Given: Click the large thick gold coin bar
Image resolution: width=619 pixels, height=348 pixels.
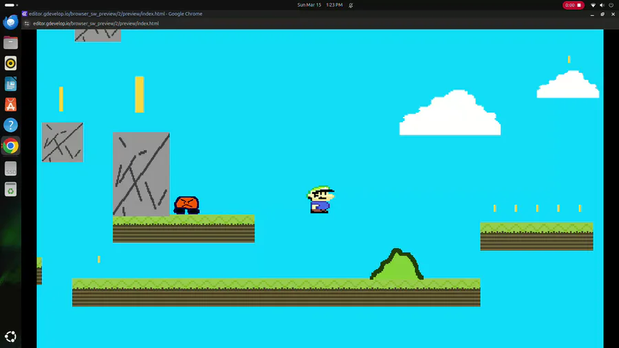Looking at the screenshot, I should (x=140, y=94).
